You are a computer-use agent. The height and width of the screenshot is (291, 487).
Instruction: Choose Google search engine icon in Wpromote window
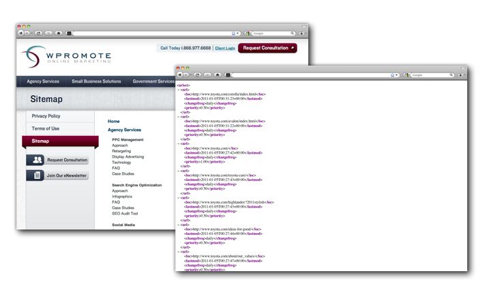(x=247, y=33)
